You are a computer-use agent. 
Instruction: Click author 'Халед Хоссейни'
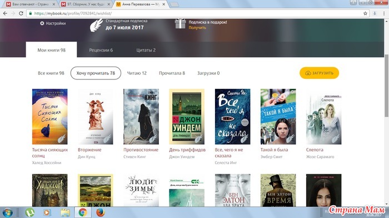coord(46,163)
